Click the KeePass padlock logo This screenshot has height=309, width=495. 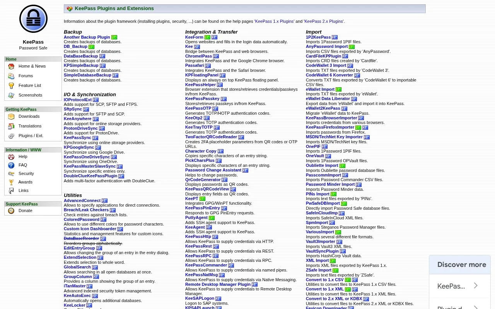coord(33,19)
